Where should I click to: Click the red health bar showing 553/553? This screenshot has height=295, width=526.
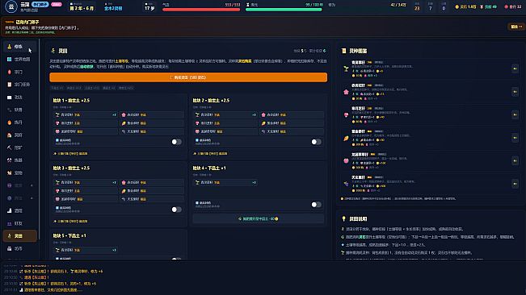tap(201, 10)
